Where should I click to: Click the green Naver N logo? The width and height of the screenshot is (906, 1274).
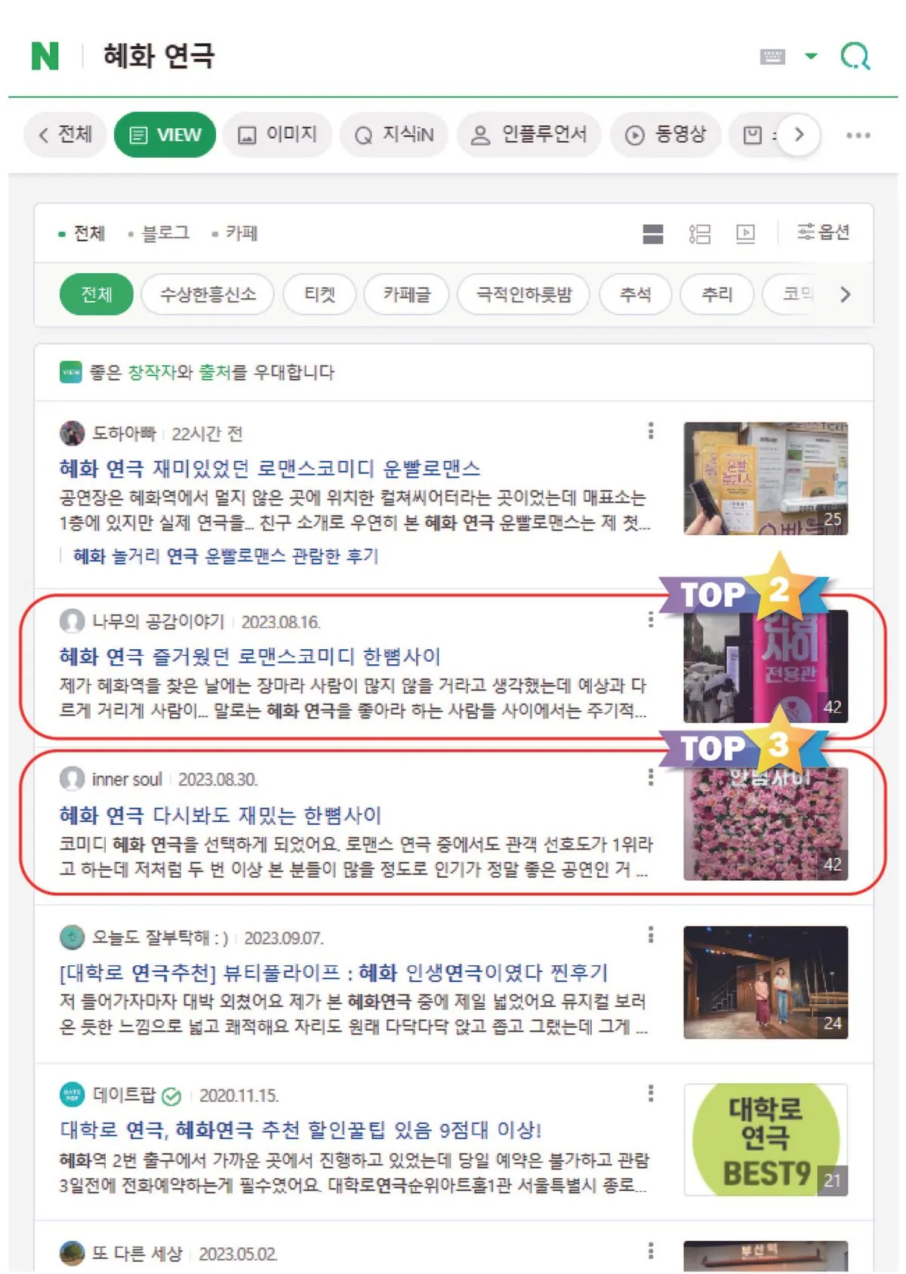[45, 56]
